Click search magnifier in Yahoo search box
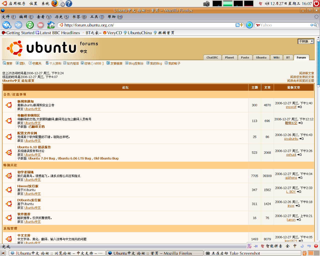 tap(315, 25)
